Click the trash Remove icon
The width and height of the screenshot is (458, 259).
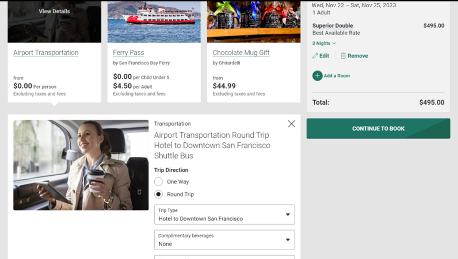tap(343, 56)
